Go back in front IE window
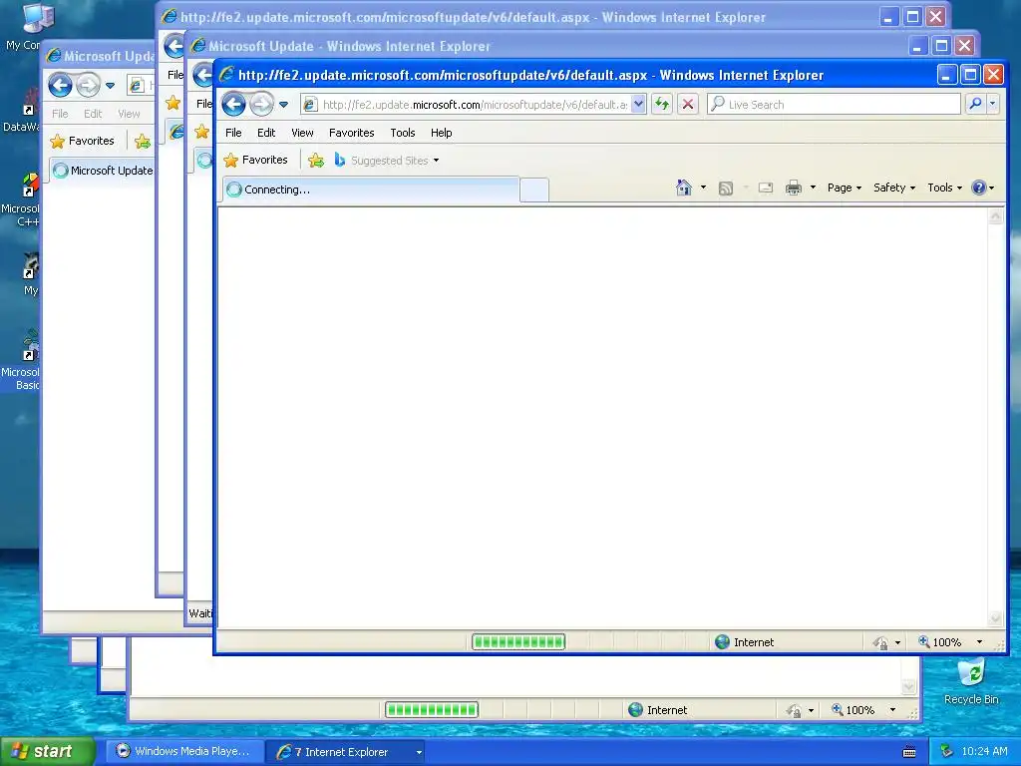This screenshot has width=1021, height=766. point(233,104)
